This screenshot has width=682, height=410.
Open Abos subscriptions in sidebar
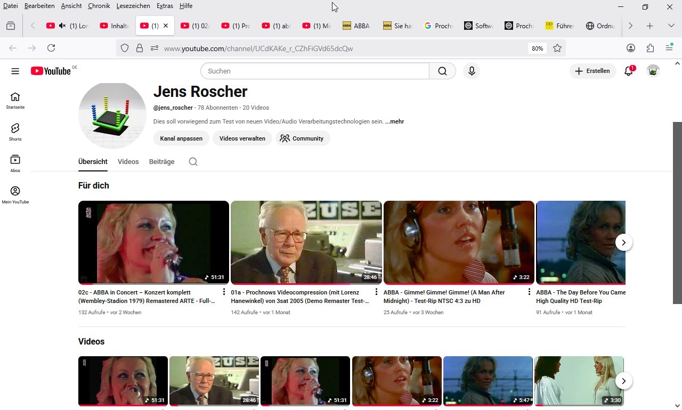[15, 163]
